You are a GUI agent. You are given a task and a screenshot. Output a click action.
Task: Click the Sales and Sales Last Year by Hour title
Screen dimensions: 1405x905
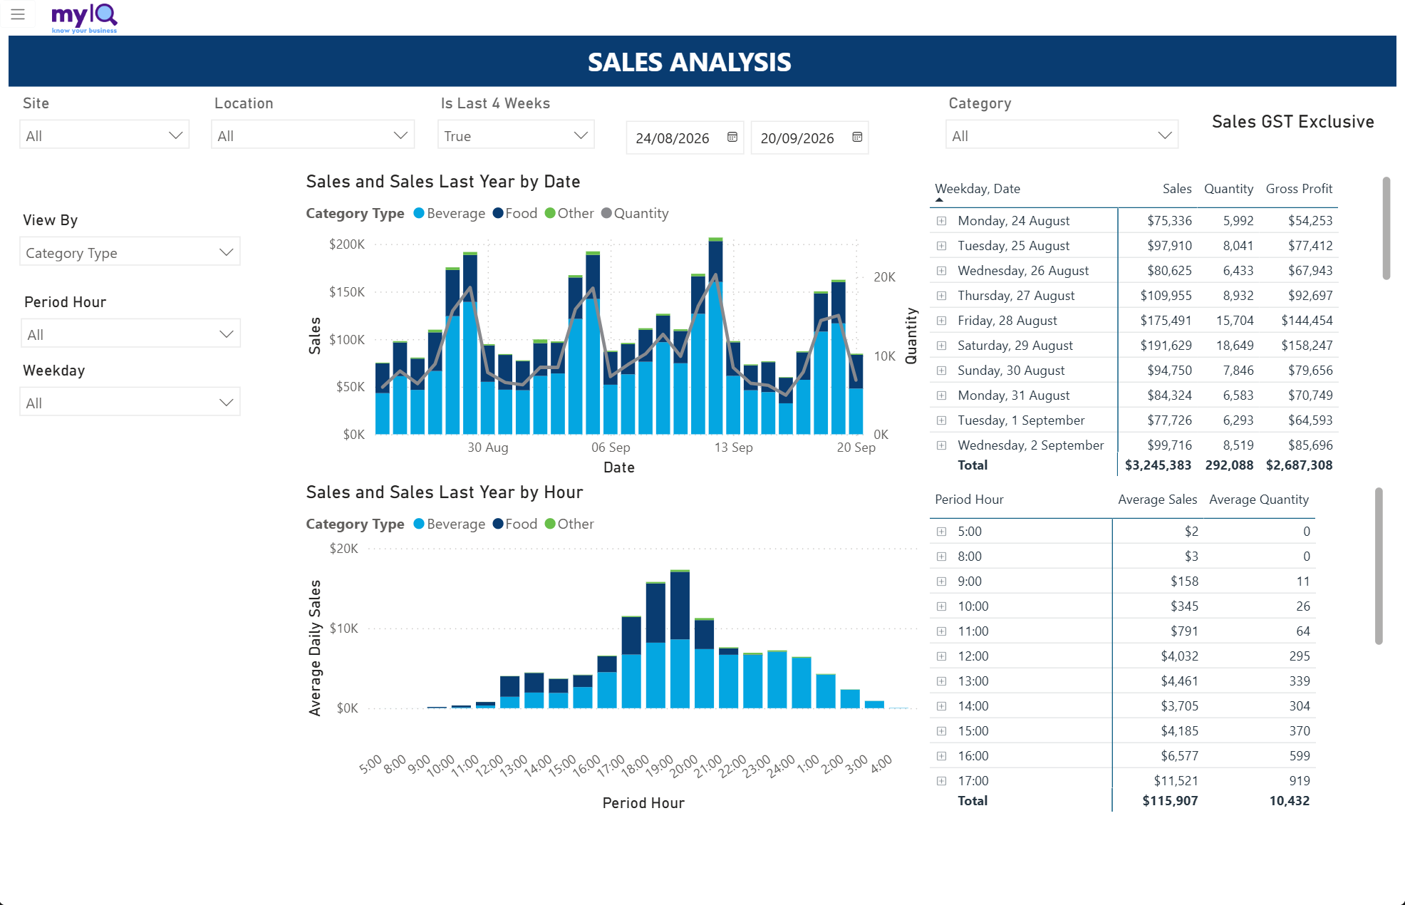445,492
